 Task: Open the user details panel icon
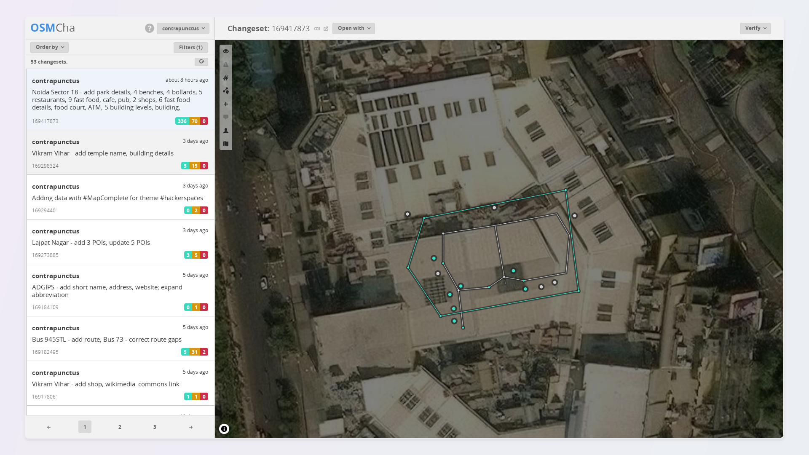pyautogui.click(x=226, y=131)
